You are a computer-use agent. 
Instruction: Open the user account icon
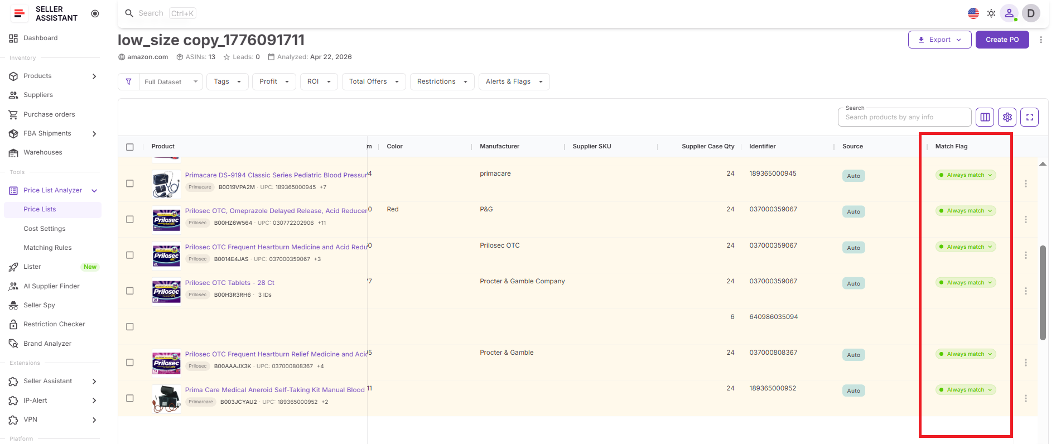coord(1009,13)
